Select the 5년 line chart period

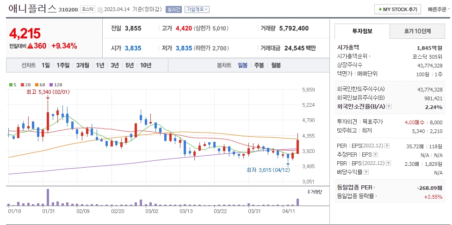pos(130,65)
